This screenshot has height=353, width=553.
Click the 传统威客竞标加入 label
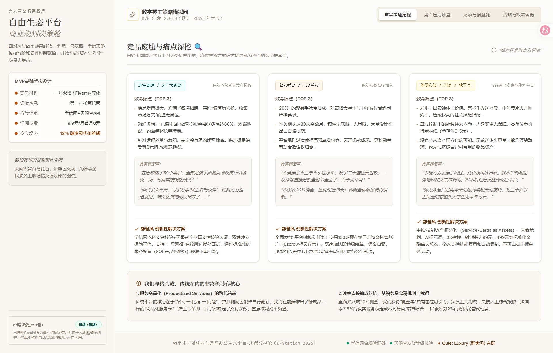click(x=377, y=85)
